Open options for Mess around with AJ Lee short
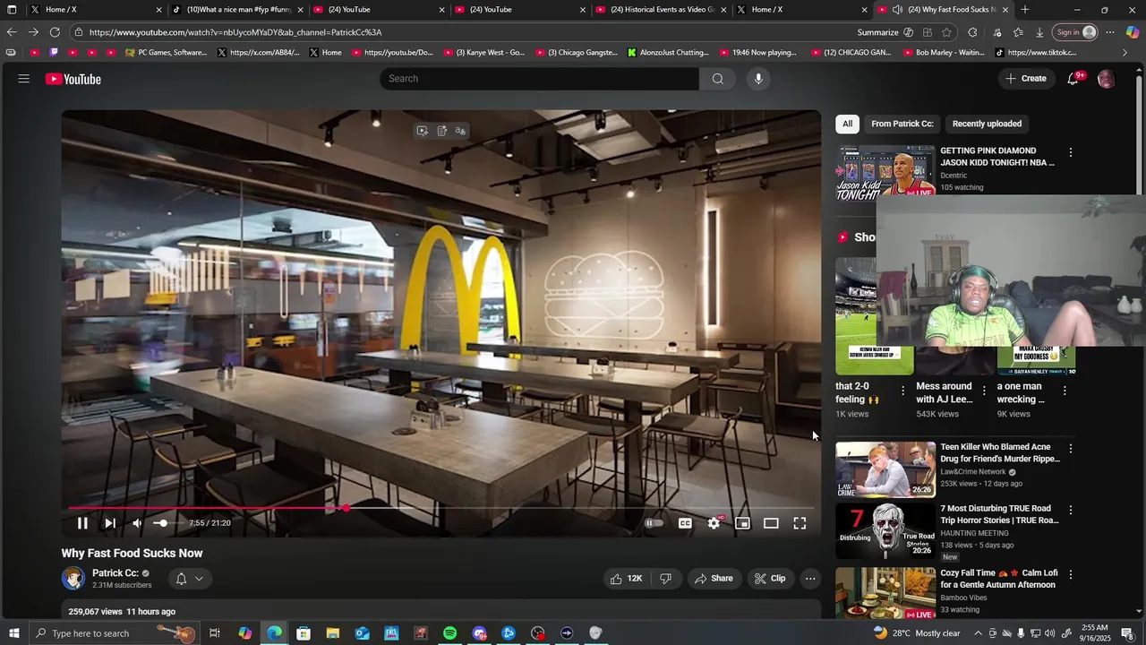 [x=984, y=391]
